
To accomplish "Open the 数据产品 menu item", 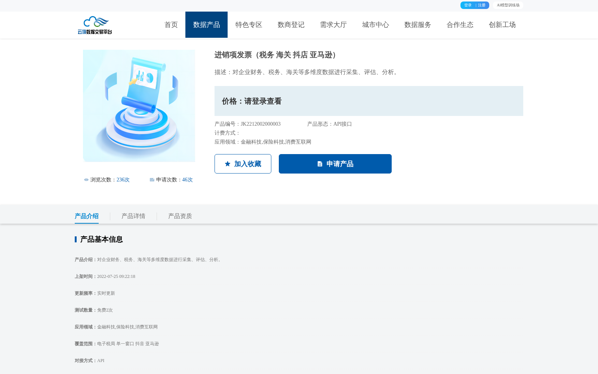I will [x=206, y=25].
